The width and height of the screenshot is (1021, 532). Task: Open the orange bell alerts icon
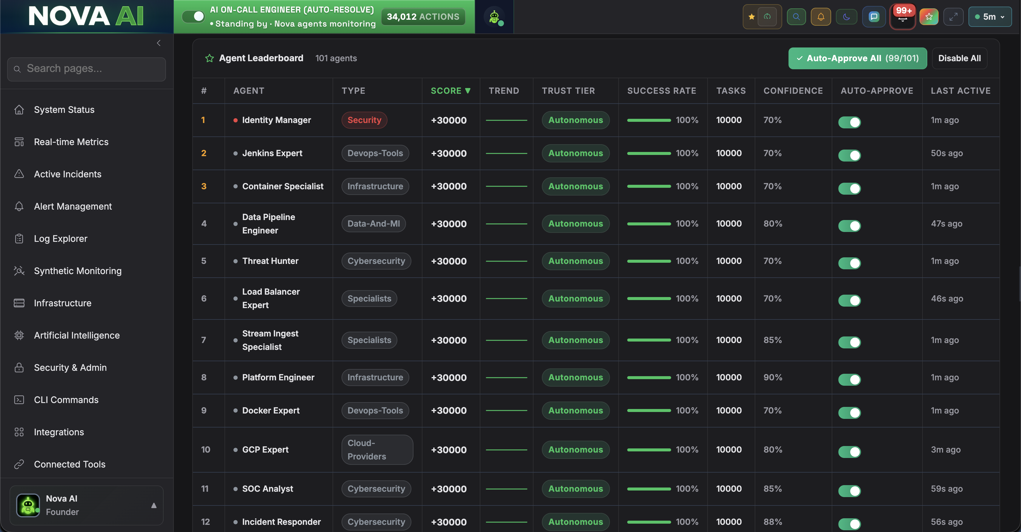pos(821,17)
